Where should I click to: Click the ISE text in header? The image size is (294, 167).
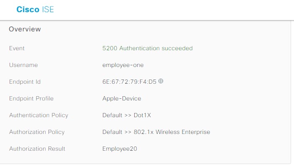[x=48, y=9]
